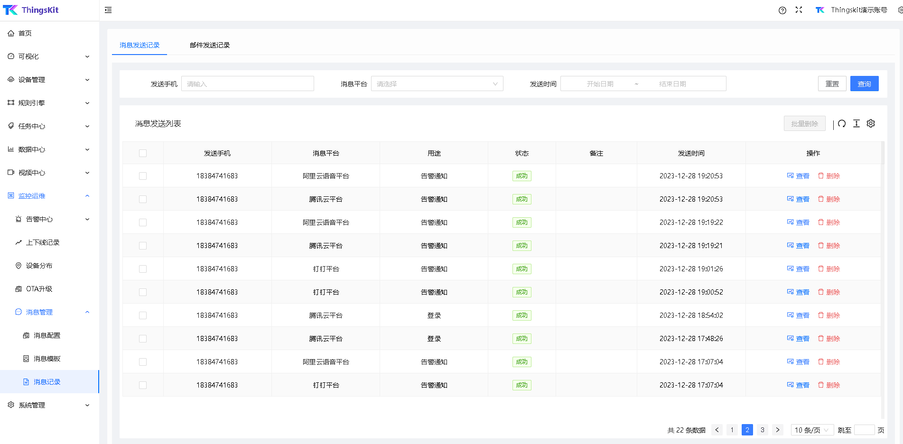Screen dimensions: 903x444
Task: Tick the checkbox for the last row
Action: (143, 385)
